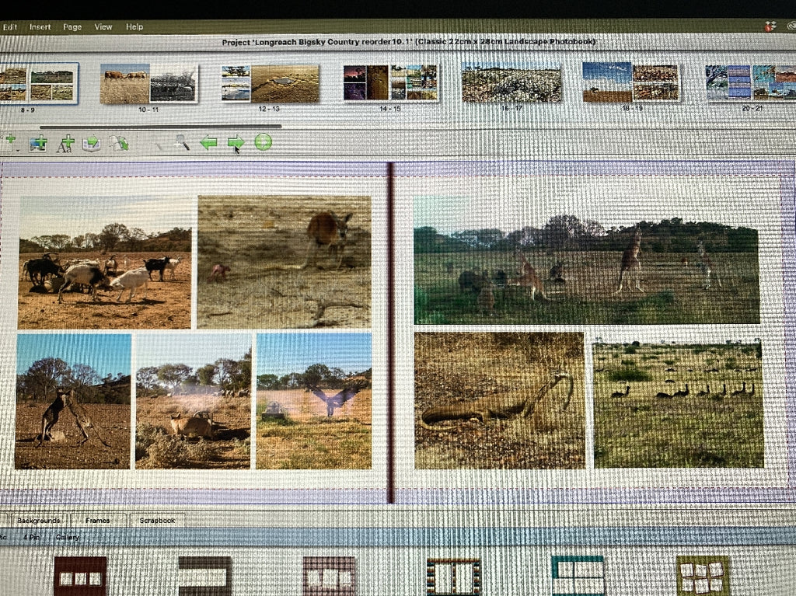Open the Insert menu

point(40,26)
